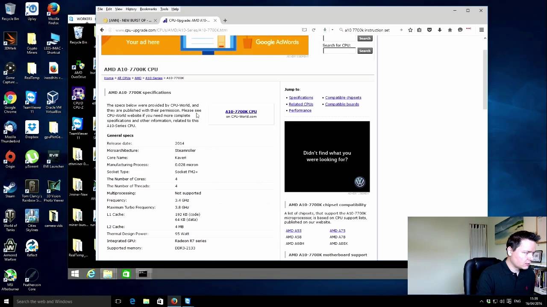The width and height of the screenshot is (547, 307).
Task: Switch to the [ANN] NEW BURST OP tab
Action: pyautogui.click(x=130, y=20)
